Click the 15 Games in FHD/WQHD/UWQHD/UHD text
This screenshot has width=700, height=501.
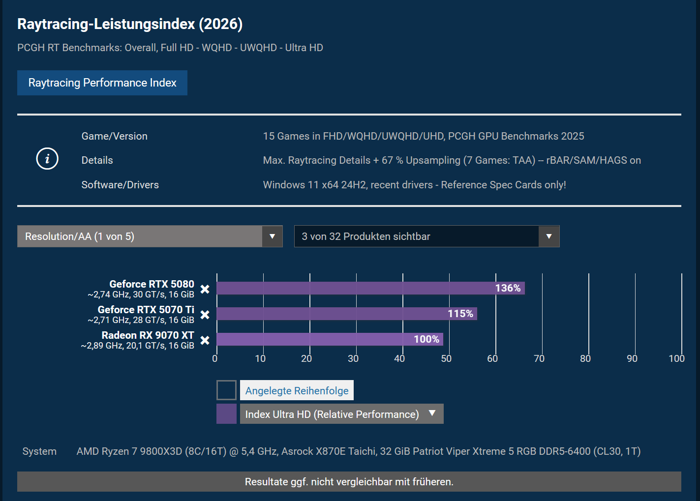(x=424, y=136)
